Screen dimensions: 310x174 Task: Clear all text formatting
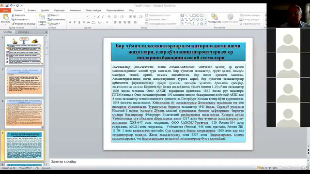(x=109, y=17)
